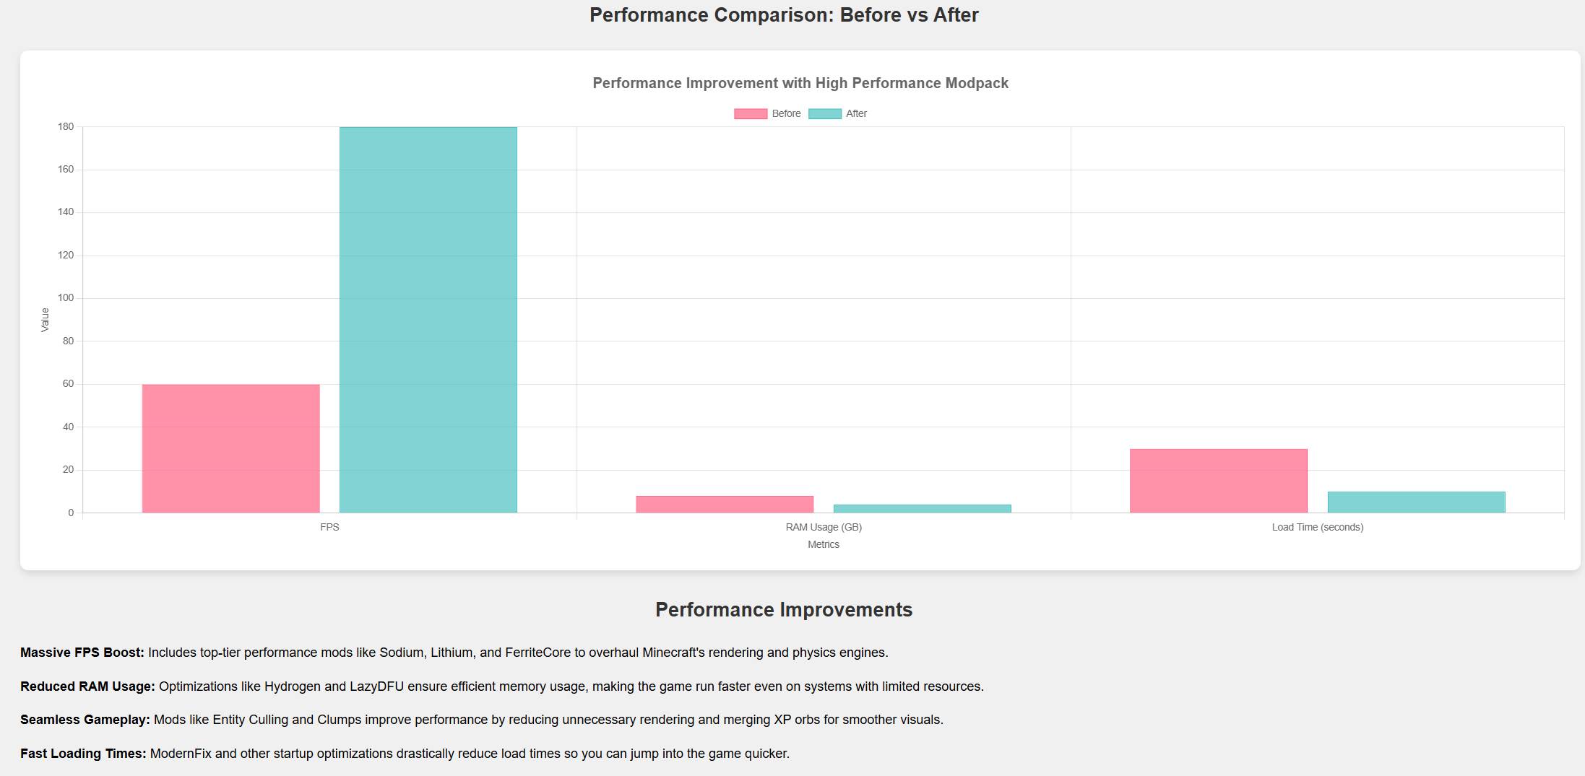
Task: Toggle the pink Before legend swatch
Action: point(751,114)
